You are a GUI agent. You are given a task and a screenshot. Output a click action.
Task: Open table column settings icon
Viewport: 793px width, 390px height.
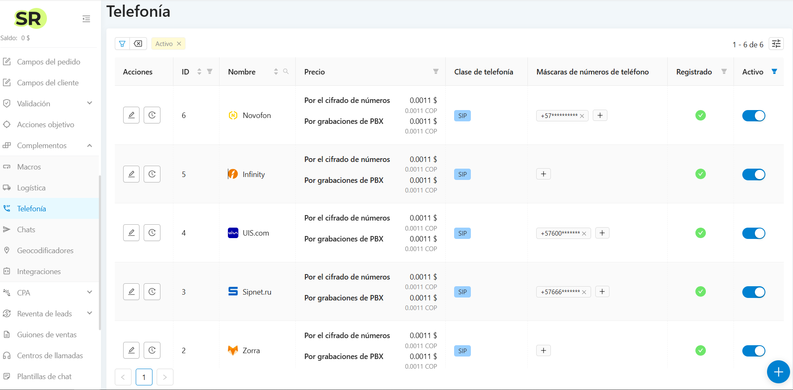coord(776,44)
